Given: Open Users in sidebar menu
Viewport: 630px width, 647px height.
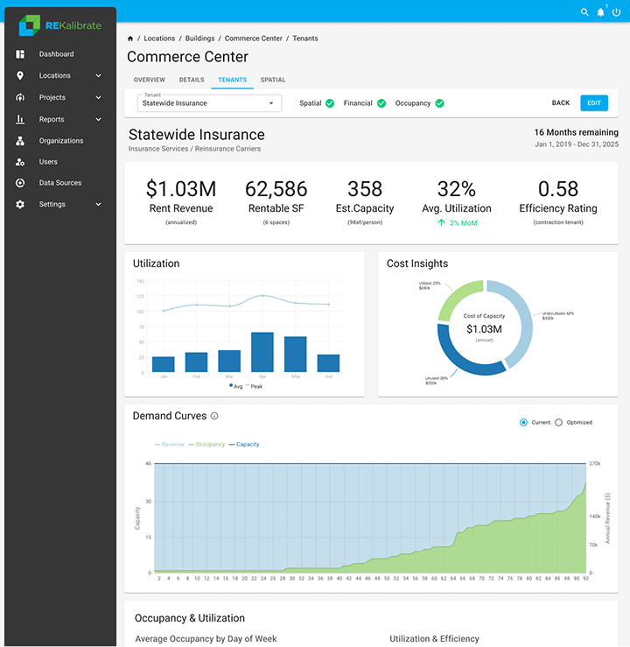Looking at the screenshot, I should coord(48,162).
